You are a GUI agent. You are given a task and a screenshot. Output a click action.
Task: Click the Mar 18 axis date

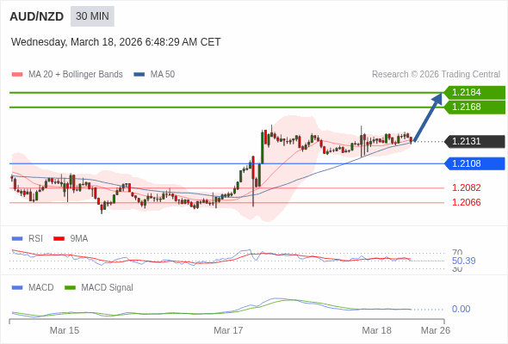[x=376, y=330]
